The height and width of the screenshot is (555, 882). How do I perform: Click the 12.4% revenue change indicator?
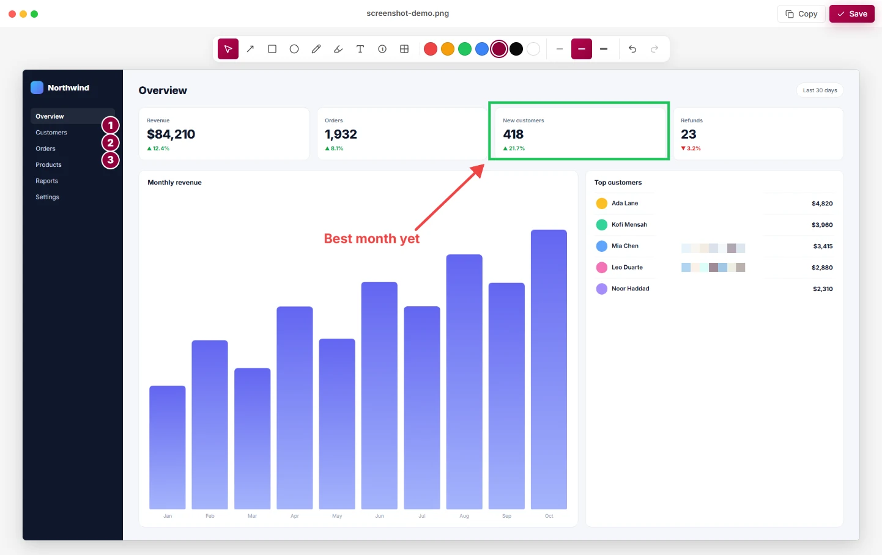158,149
